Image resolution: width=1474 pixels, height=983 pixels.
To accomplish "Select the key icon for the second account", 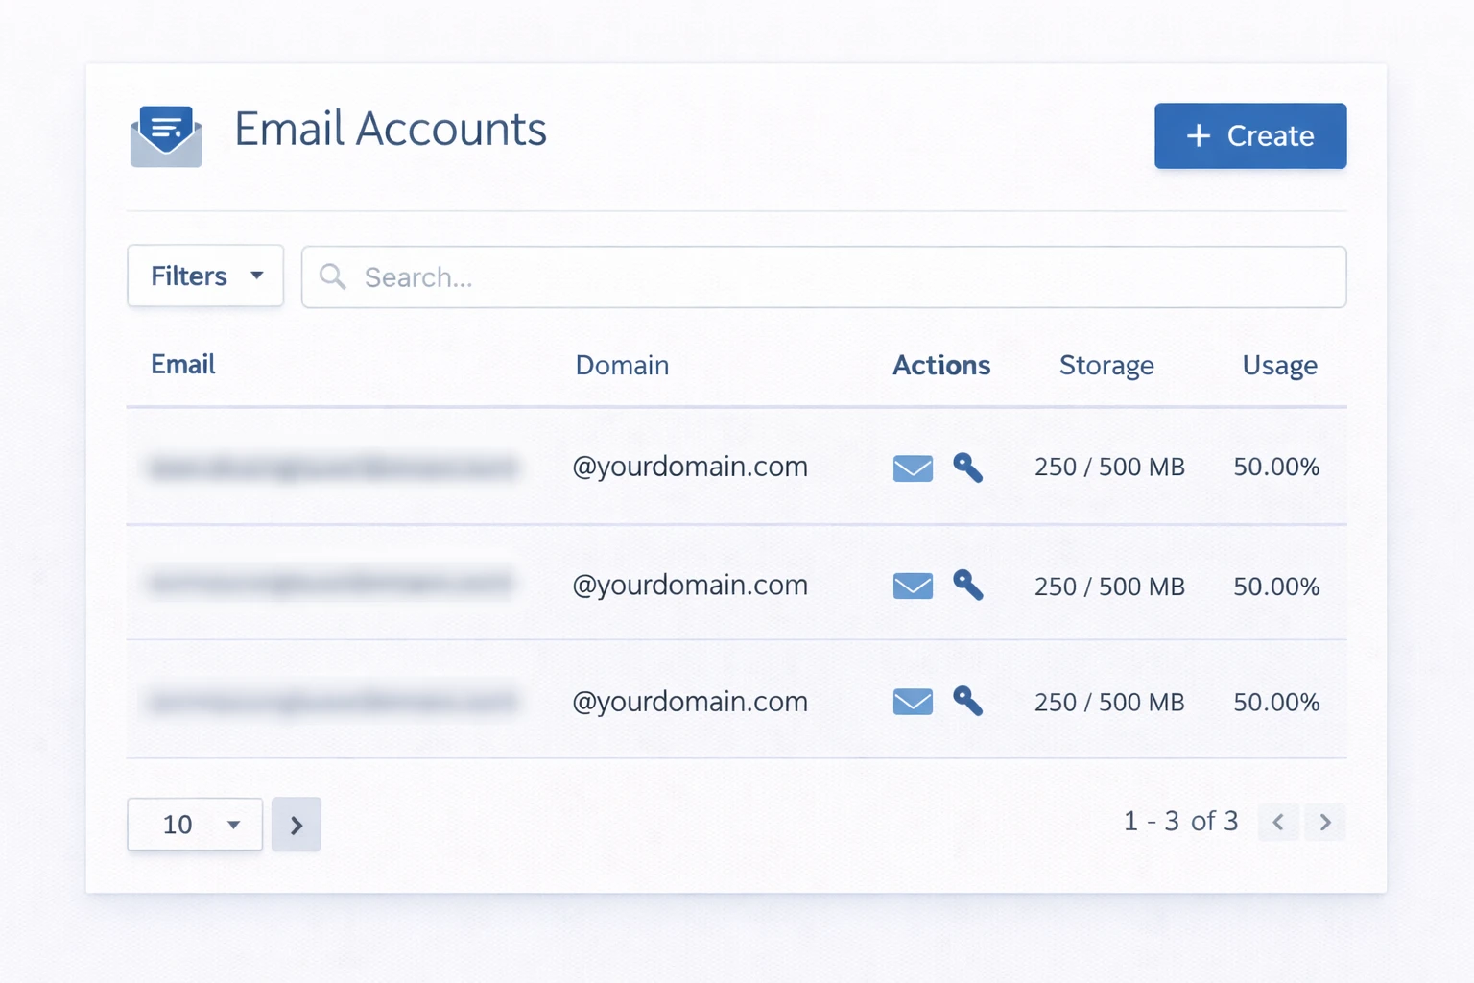I will coord(967,586).
